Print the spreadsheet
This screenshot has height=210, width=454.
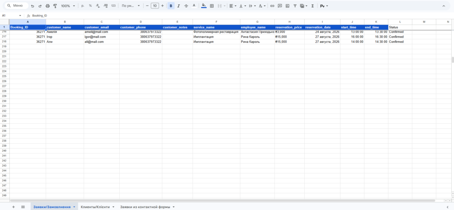pos(47,6)
